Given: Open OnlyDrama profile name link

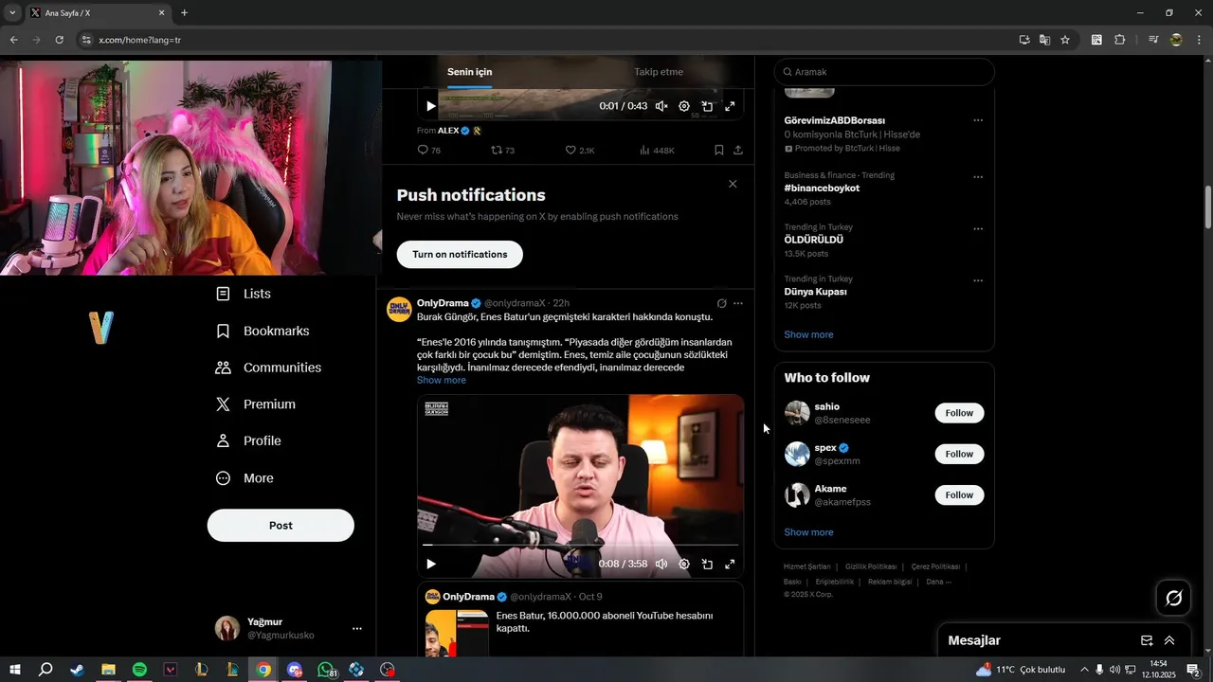Looking at the screenshot, I should (x=443, y=303).
